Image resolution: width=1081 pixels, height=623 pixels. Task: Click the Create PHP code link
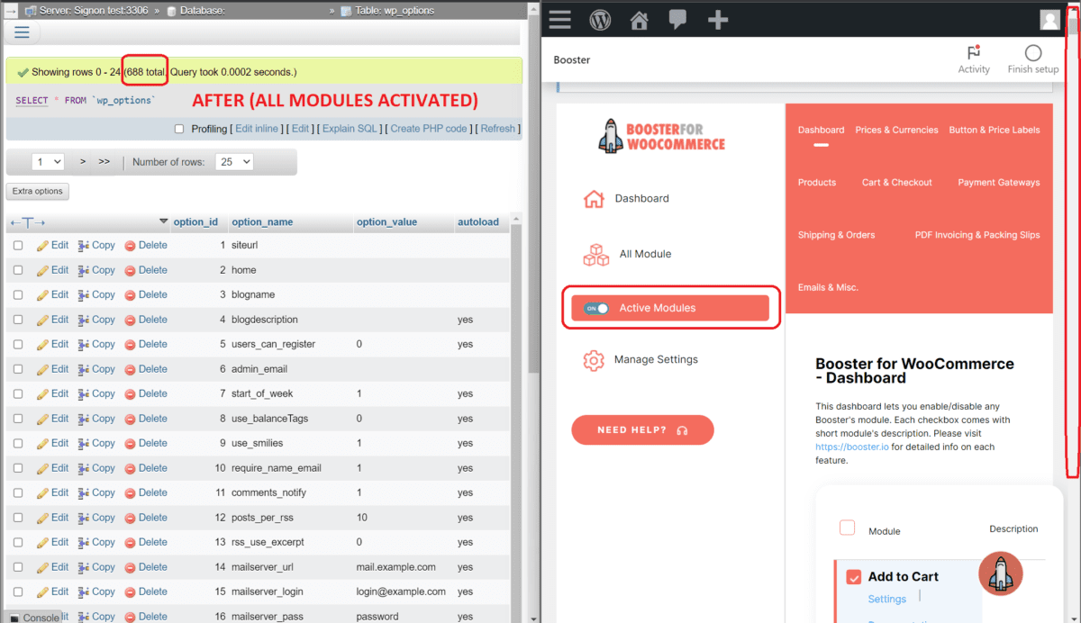pos(429,129)
